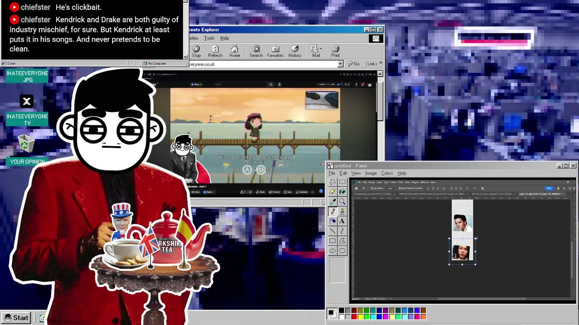579x325 pixels.
Task: Pick the red swatch in Paint palette
Action: (354, 316)
